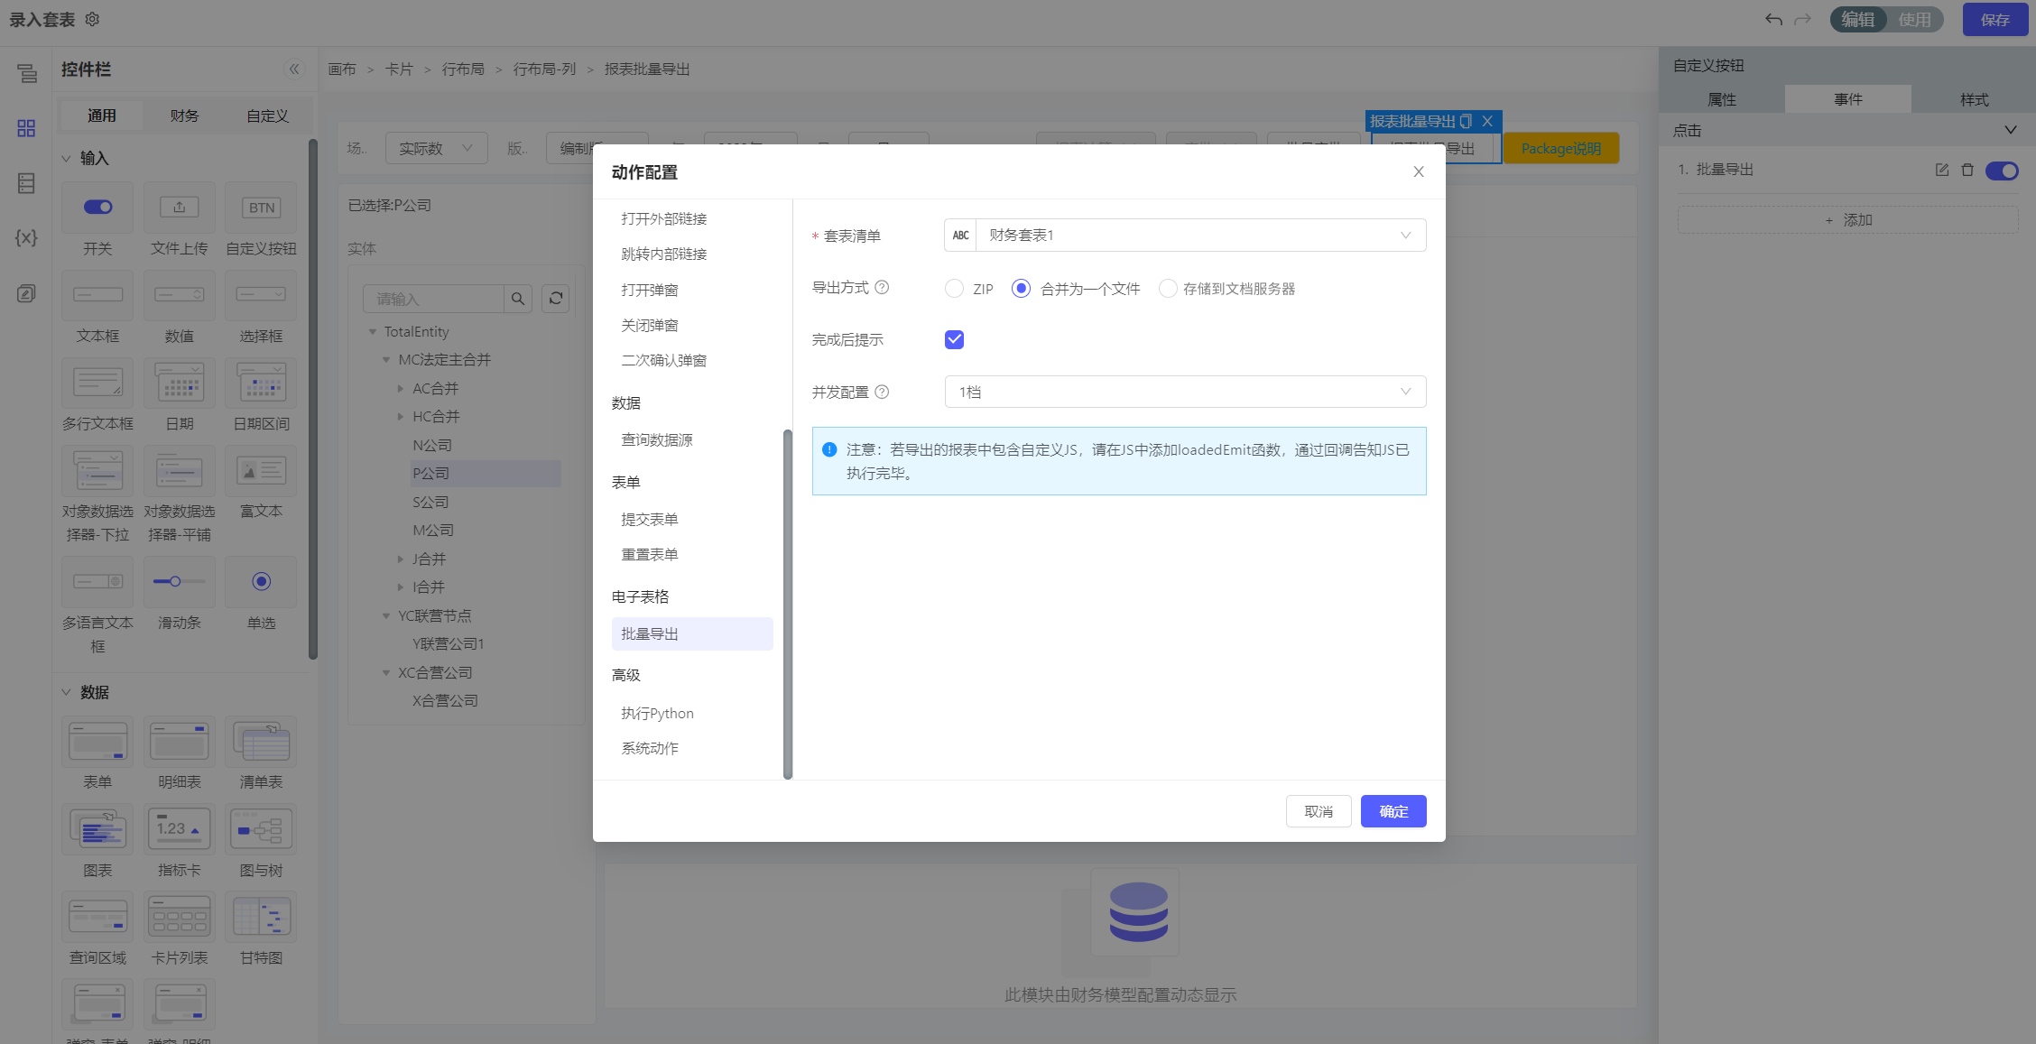Viewport: 2036px width, 1044px height.
Task: Toggle off the 批量导出 event switch
Action: [2001, 171]
